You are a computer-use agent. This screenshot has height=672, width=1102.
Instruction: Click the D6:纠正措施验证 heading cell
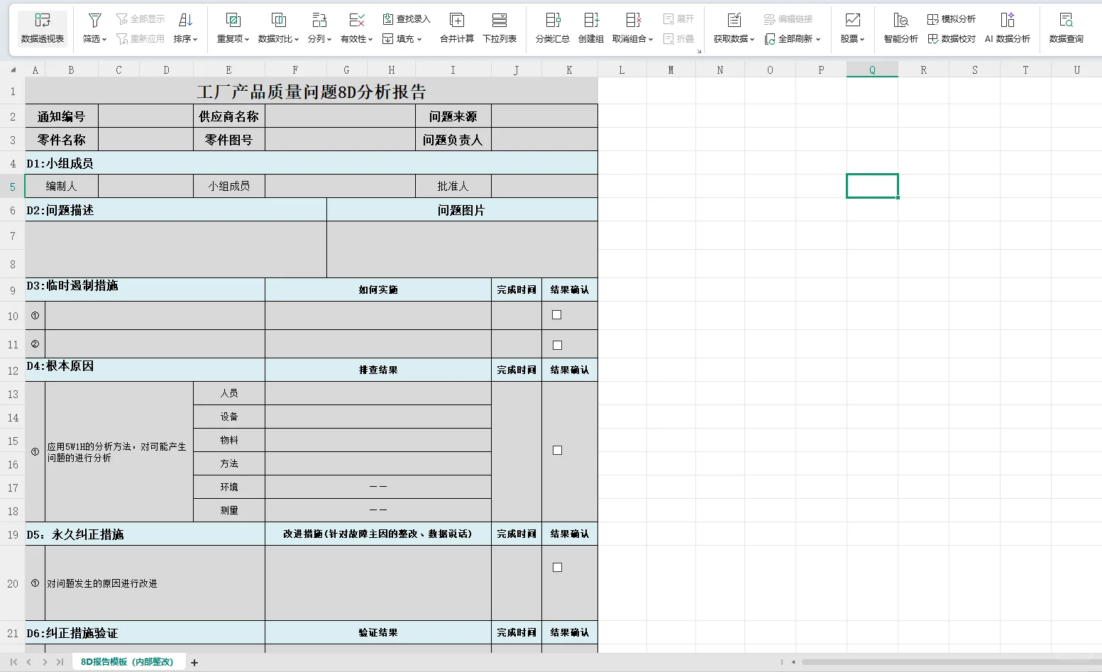(145, 633)
